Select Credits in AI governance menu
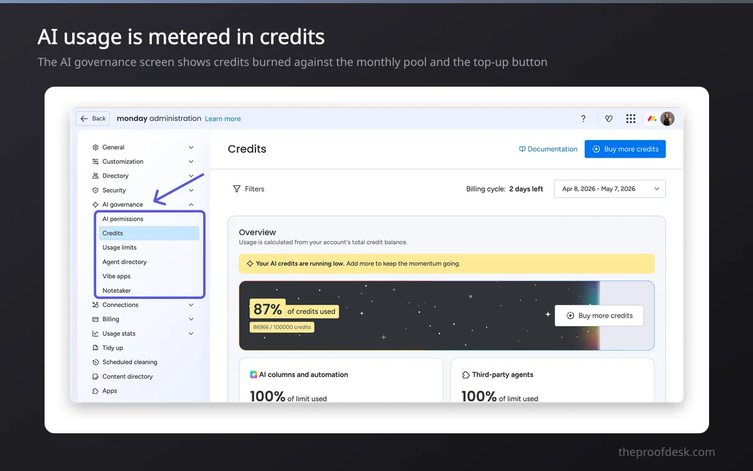753x471 pixels. point(148,233)
